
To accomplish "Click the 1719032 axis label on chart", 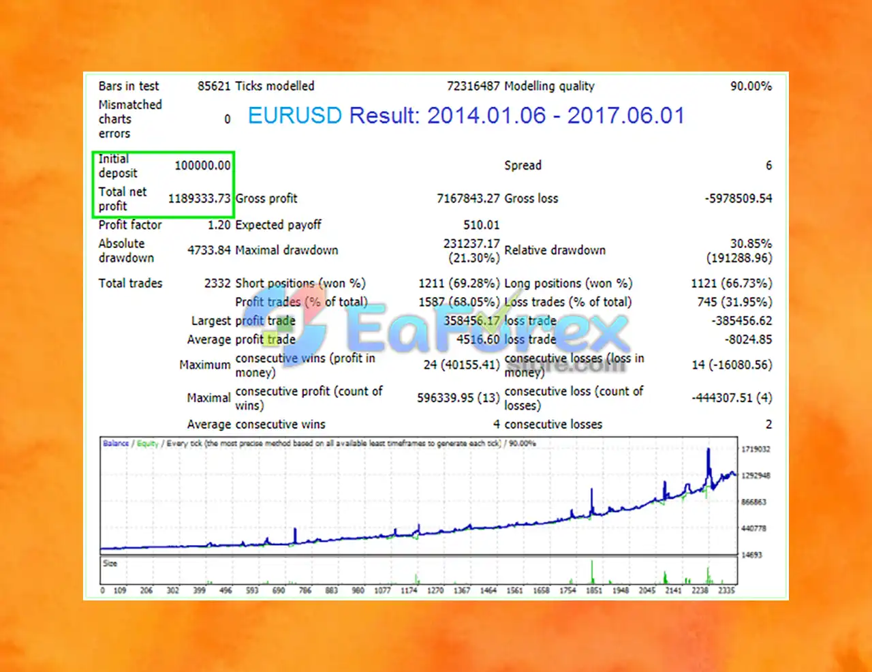I will point(756,449).
